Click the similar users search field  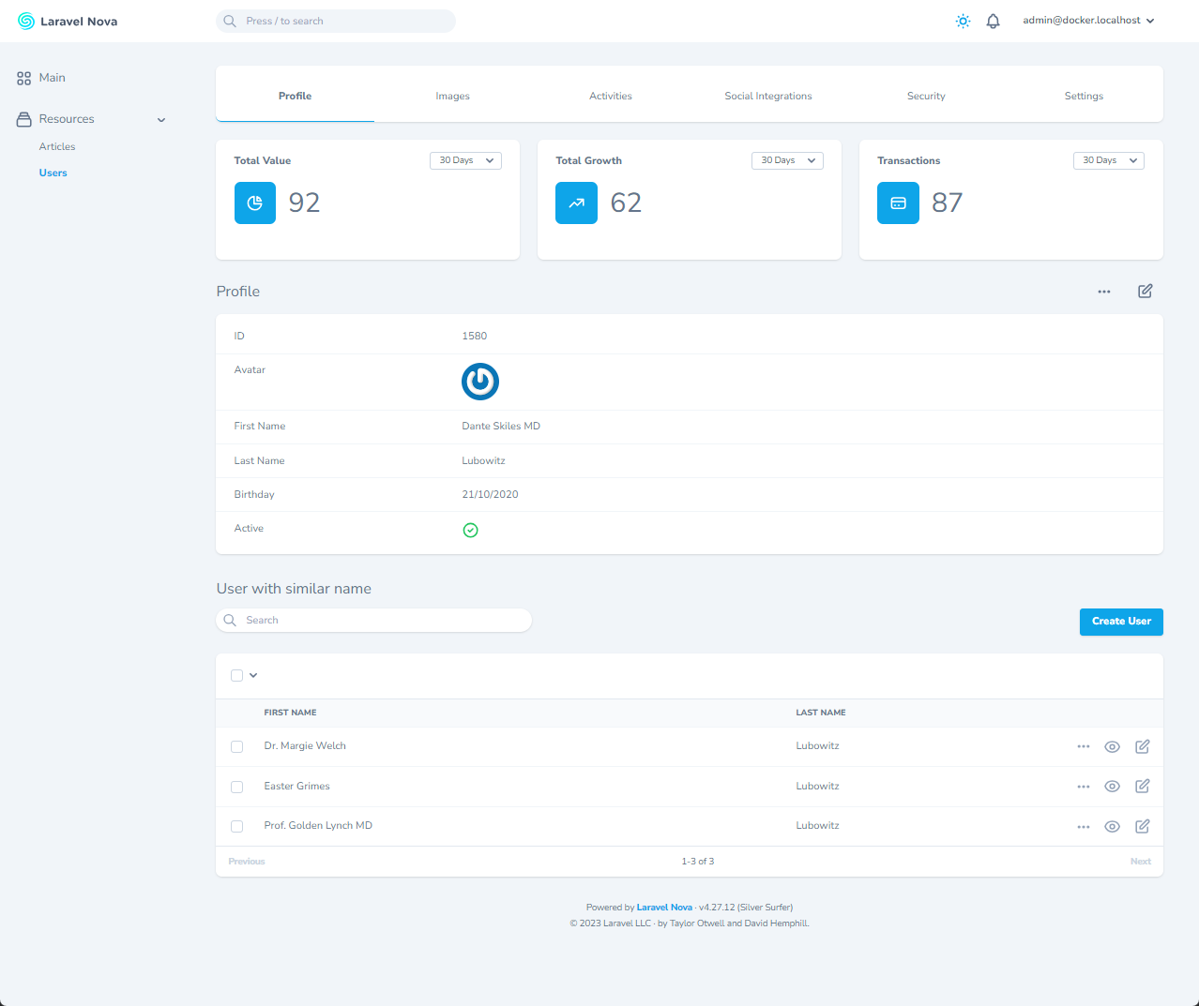[x=373, y=620]
